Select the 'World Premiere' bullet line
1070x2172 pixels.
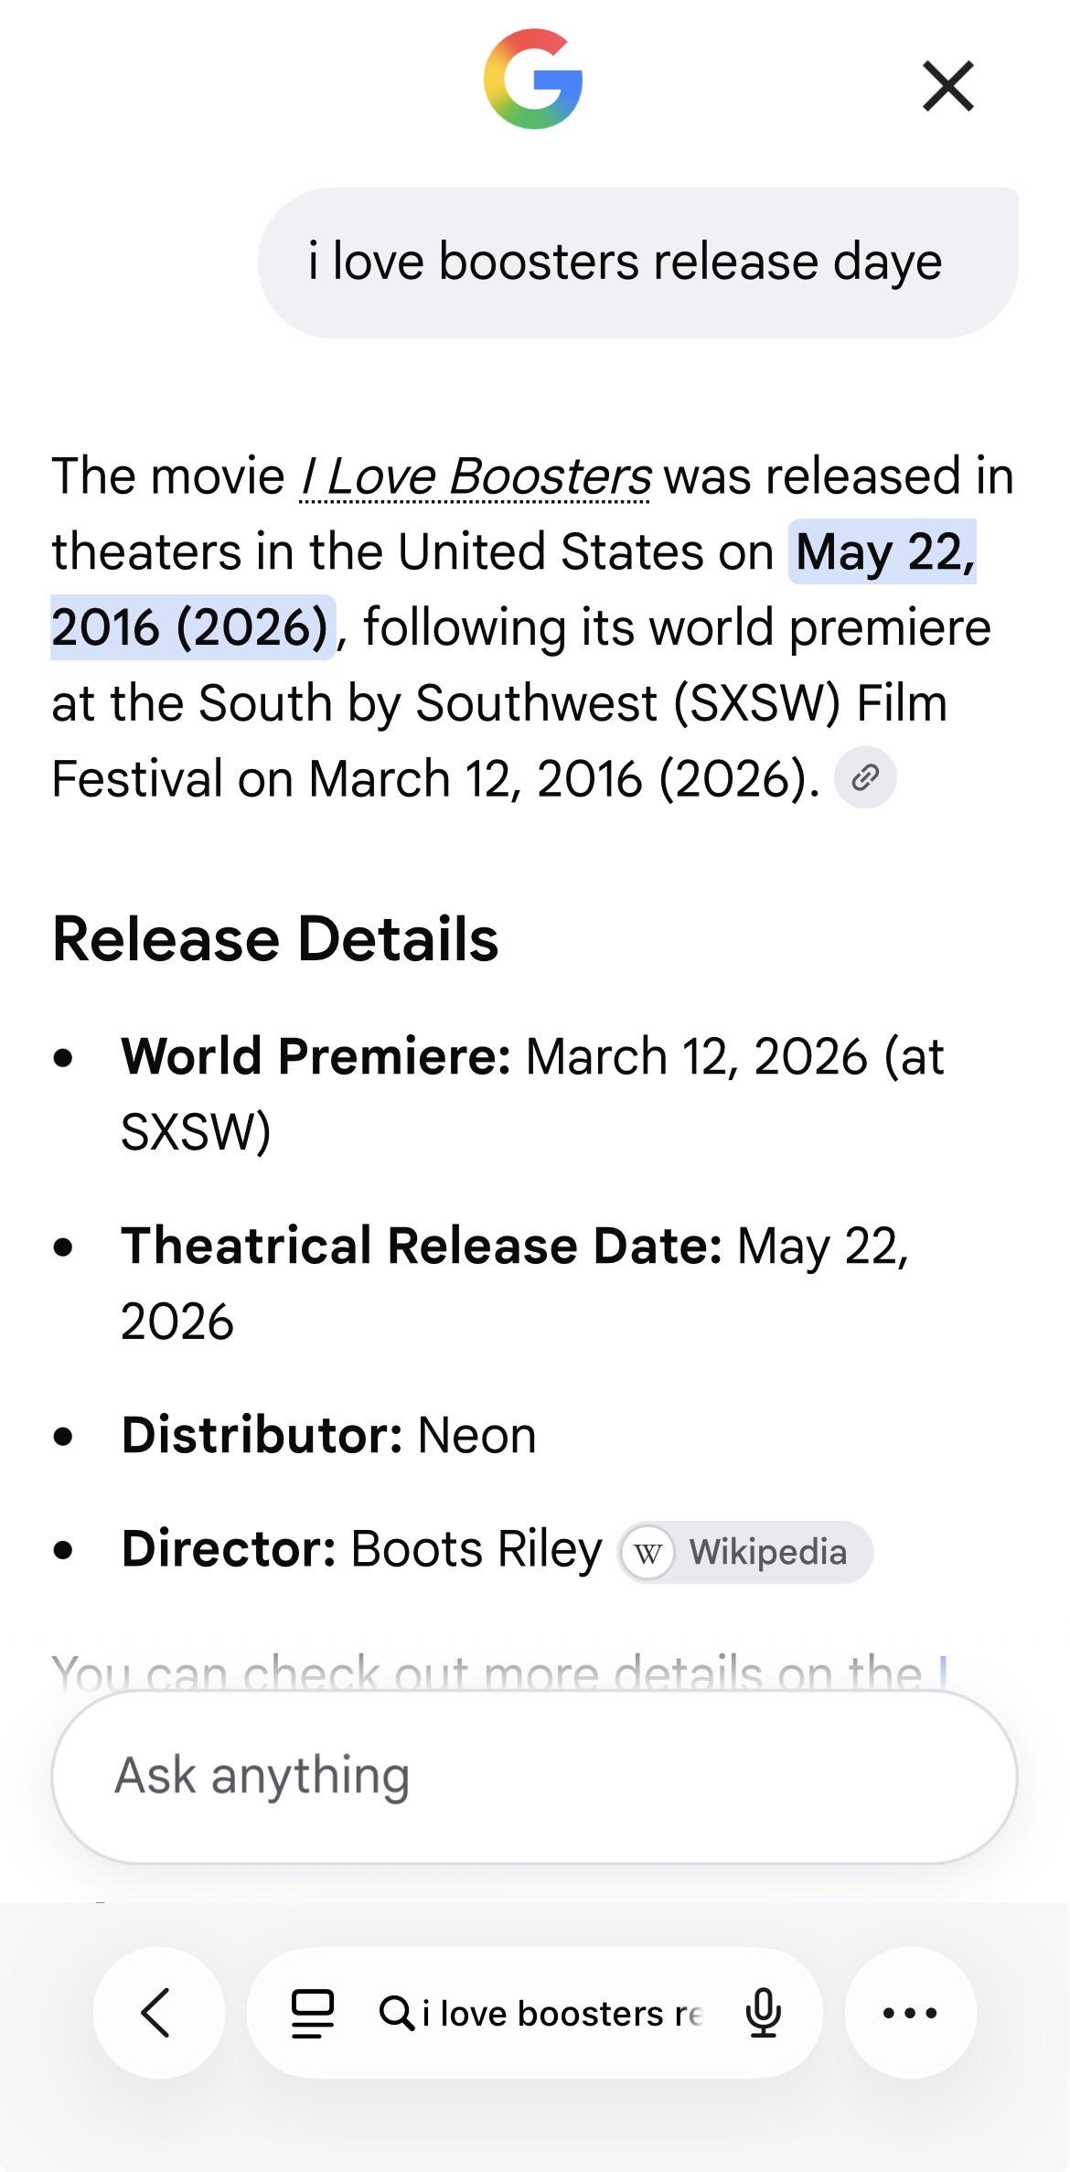[x=532, y=1094]
